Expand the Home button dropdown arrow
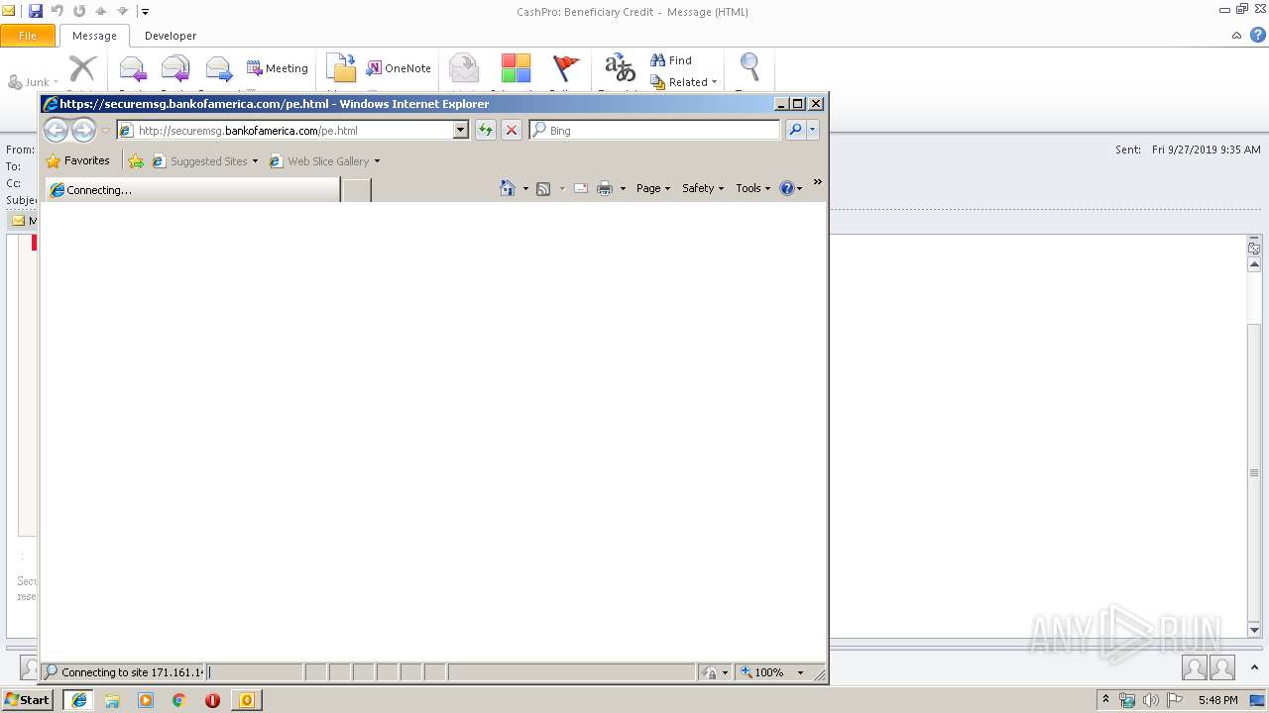The image size is (1269, 713). click(x=525, y=188)
